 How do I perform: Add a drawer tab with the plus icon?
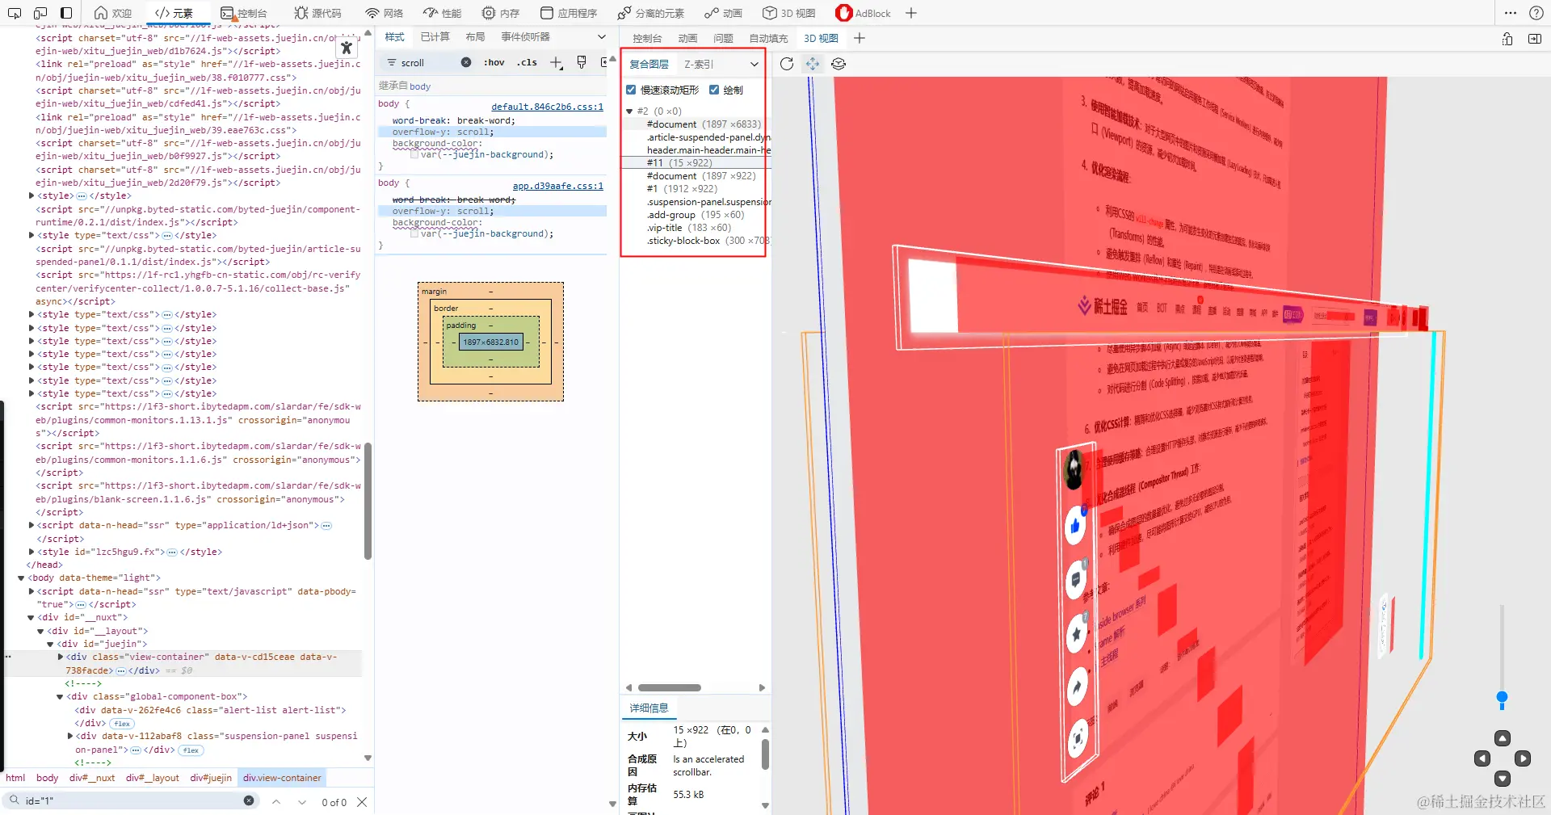click(860, 38)
